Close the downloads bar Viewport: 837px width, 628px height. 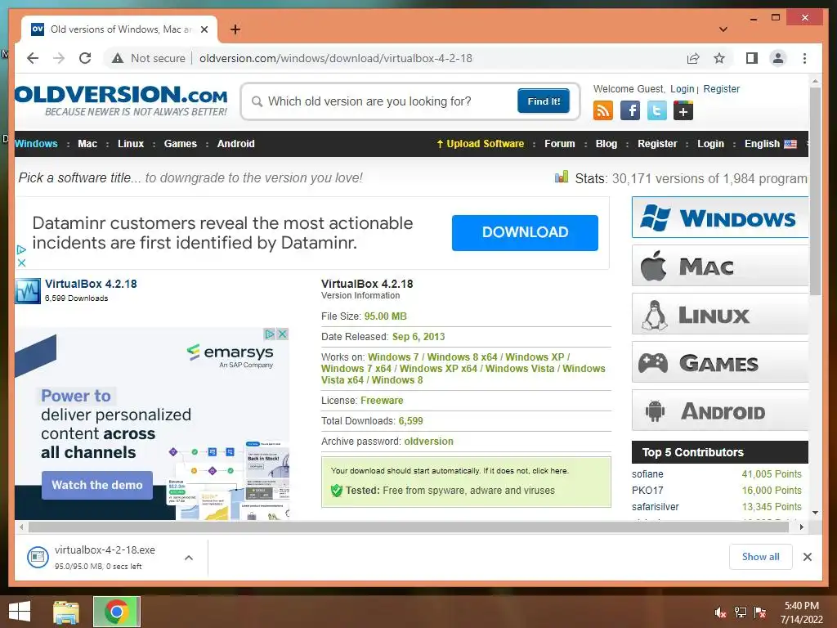pyautogui.click(x=808, y=557)
